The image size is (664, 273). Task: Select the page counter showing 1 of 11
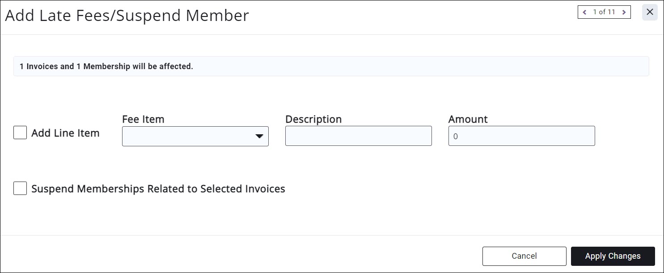604,12
